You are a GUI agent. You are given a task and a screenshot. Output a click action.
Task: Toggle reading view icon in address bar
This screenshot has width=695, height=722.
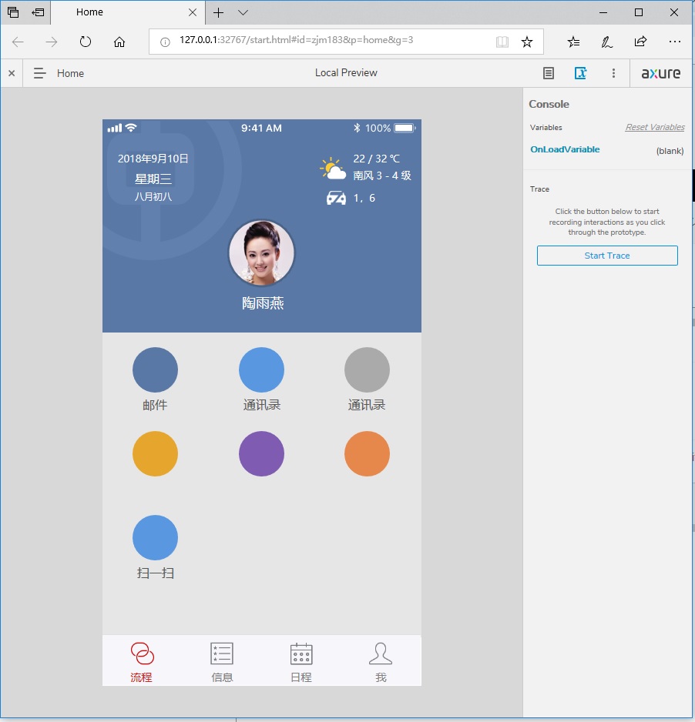(502, 42)
